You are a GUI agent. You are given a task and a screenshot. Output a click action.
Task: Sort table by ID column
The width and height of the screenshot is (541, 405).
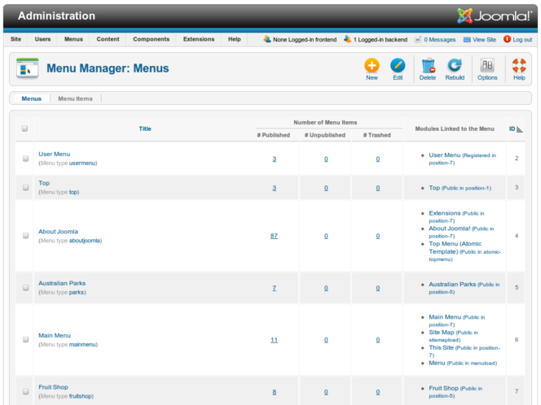[x=512, y=128]
